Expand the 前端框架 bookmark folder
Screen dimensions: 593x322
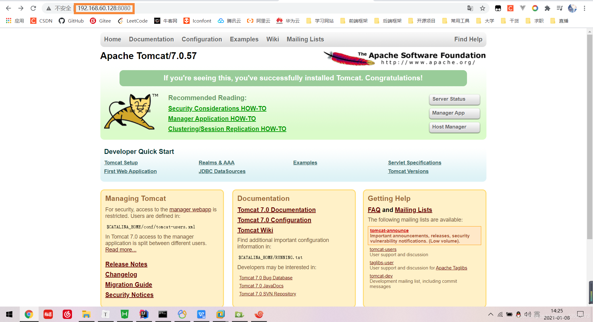[x=354, y=21]
